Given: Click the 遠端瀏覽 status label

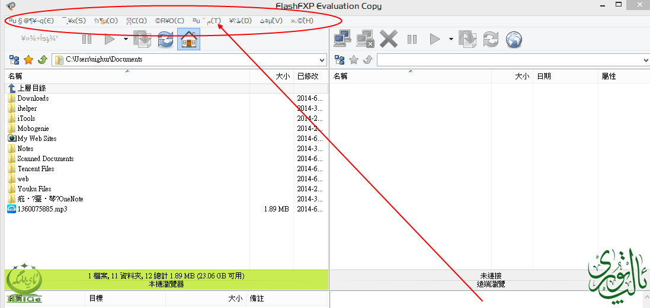Looking at the screenshot, I should point(491,284).
